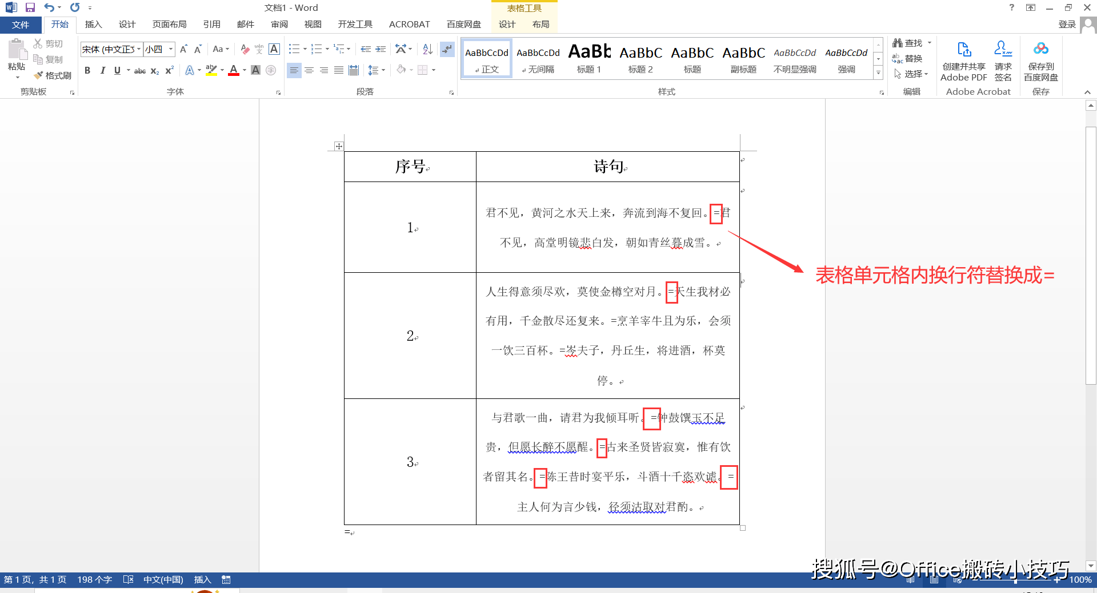1097x593 pixels.
Task: Open the 替换 (Replace) dialog
Action: [x=912, y=58]
